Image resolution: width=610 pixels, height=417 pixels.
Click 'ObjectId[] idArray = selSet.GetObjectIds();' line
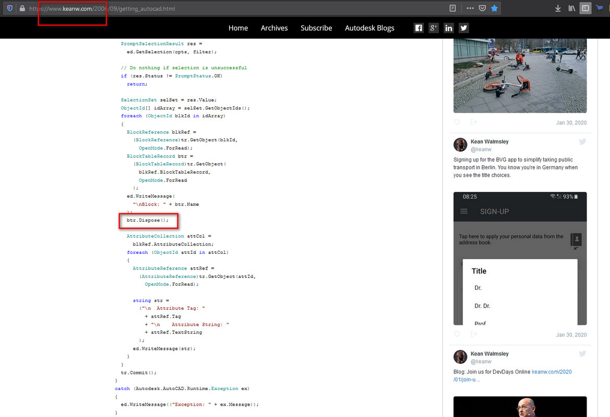[x=185, y=108]
